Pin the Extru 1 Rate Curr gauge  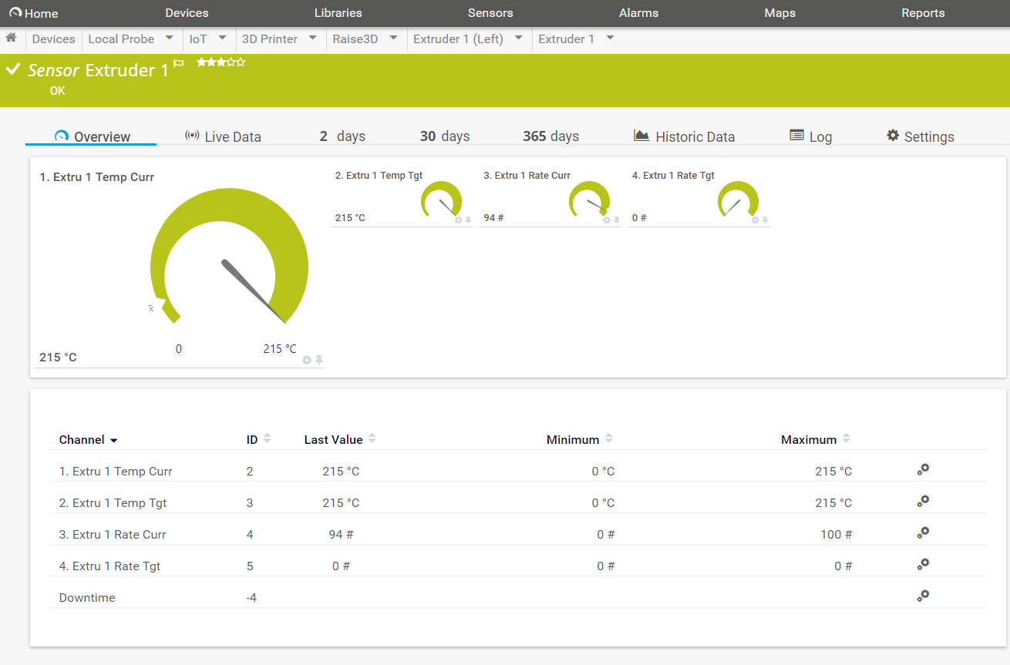617,220
